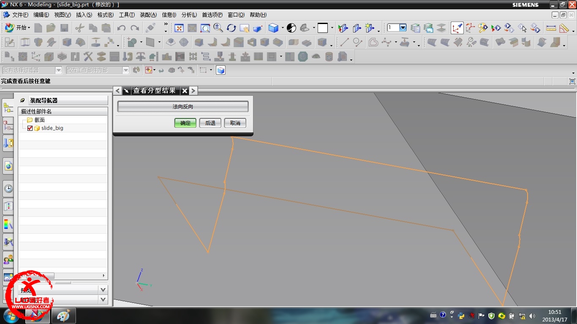Open the Internet Explorer sidebar tab
This screenshot has height=324, width=577.
[x=8, y=167]
